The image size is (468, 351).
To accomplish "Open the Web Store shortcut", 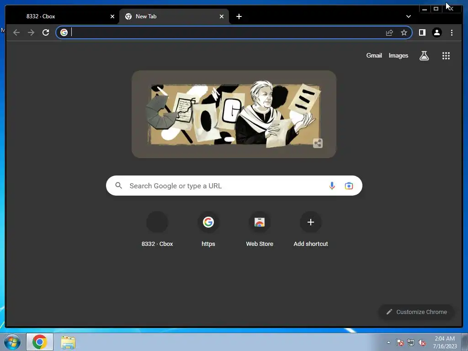I will click(x=260, y=229).
